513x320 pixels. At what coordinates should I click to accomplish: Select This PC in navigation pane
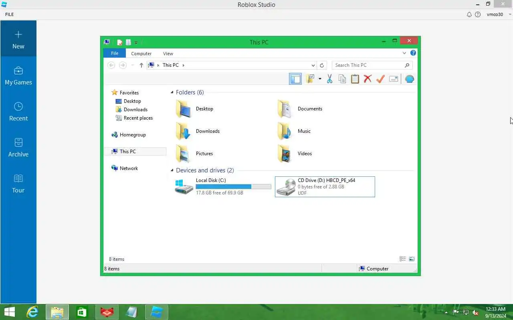tap(135, 151)
